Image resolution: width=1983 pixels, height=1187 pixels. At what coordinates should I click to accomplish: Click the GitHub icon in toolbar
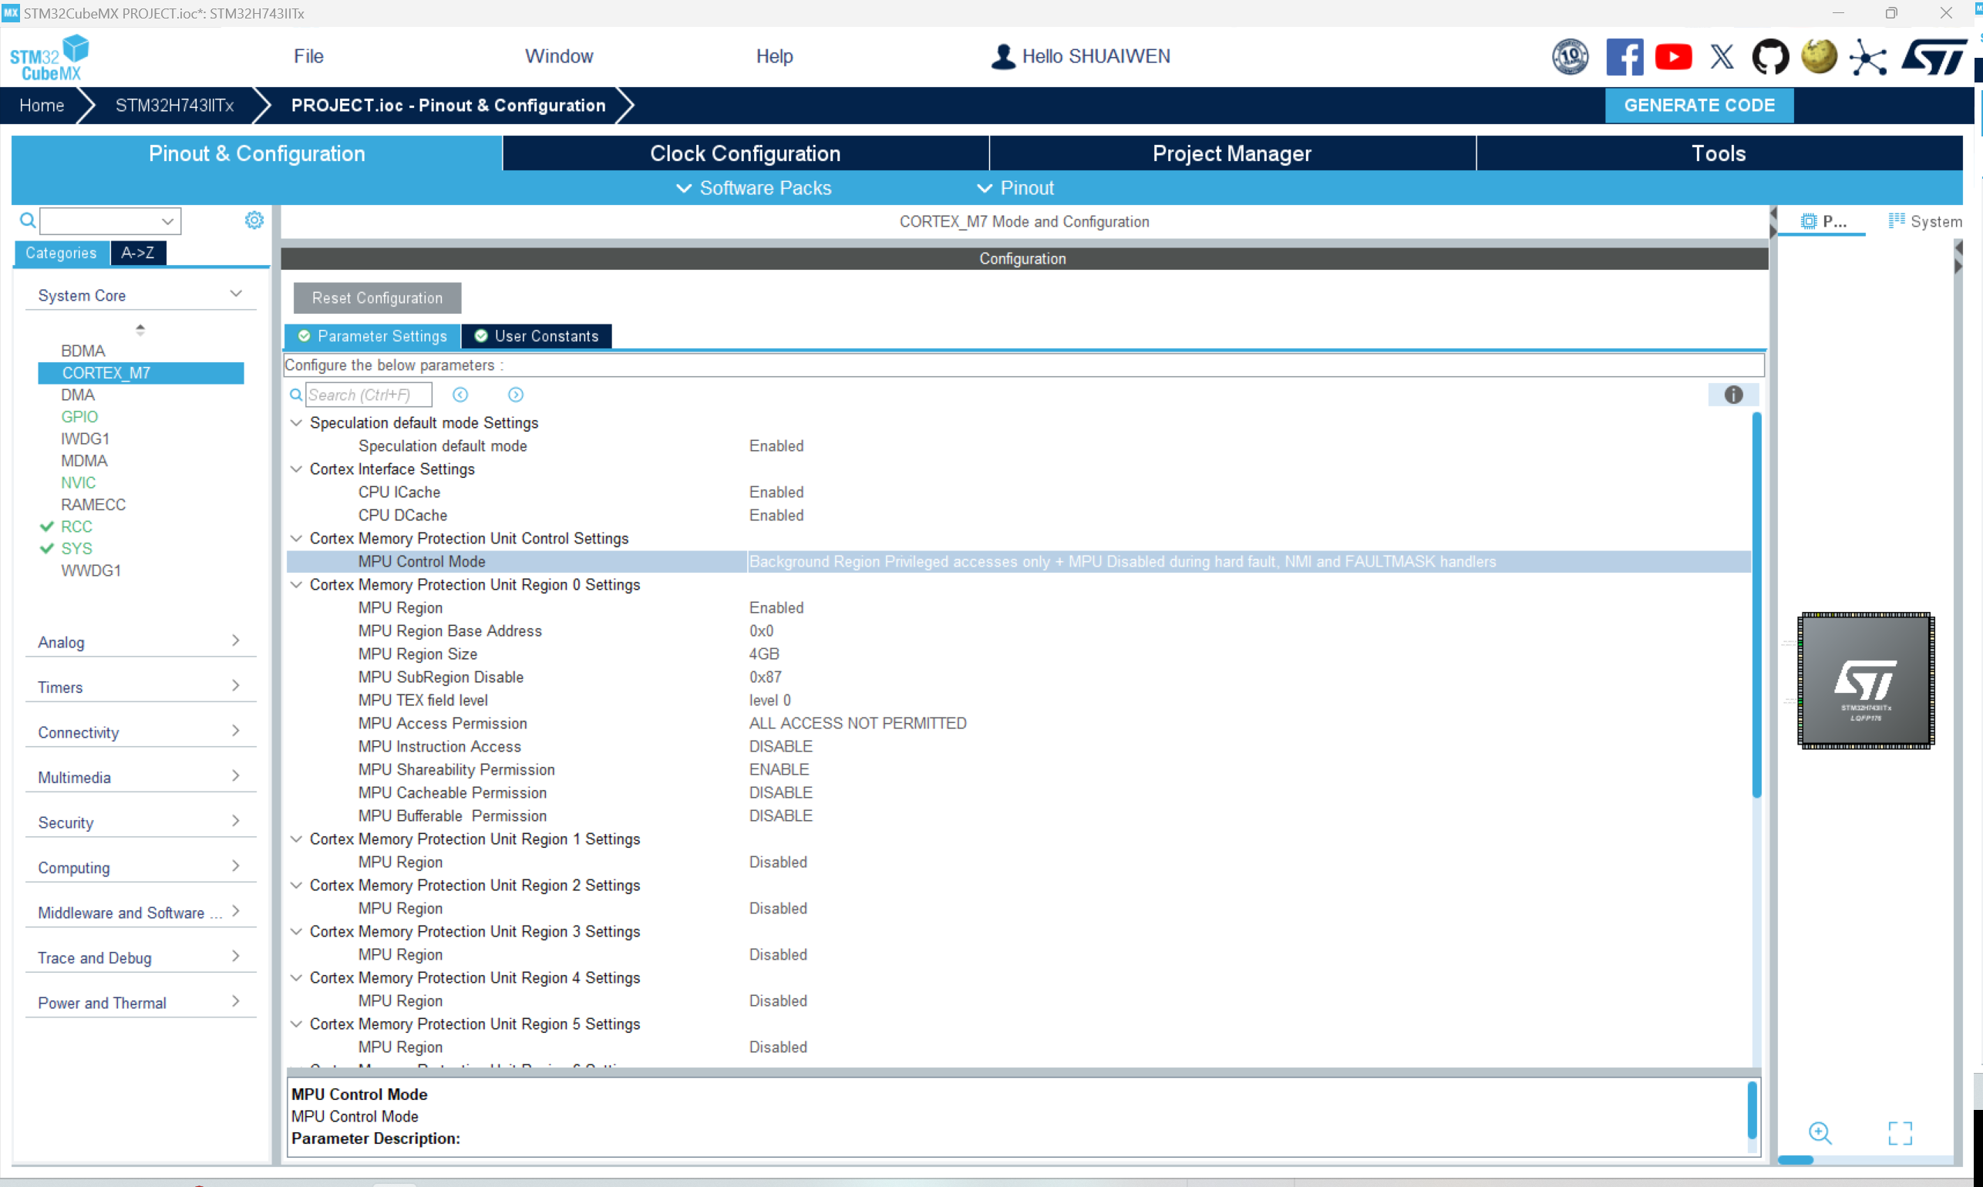click(x=1768, y=55)
